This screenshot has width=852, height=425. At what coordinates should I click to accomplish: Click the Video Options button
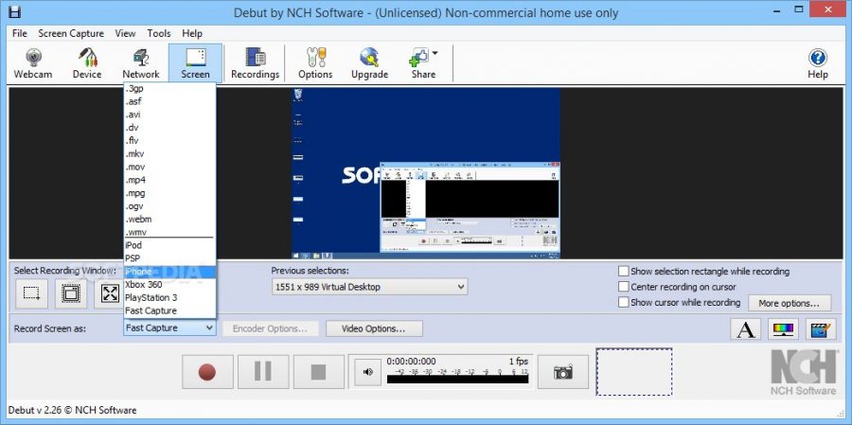tap(373, 328)
